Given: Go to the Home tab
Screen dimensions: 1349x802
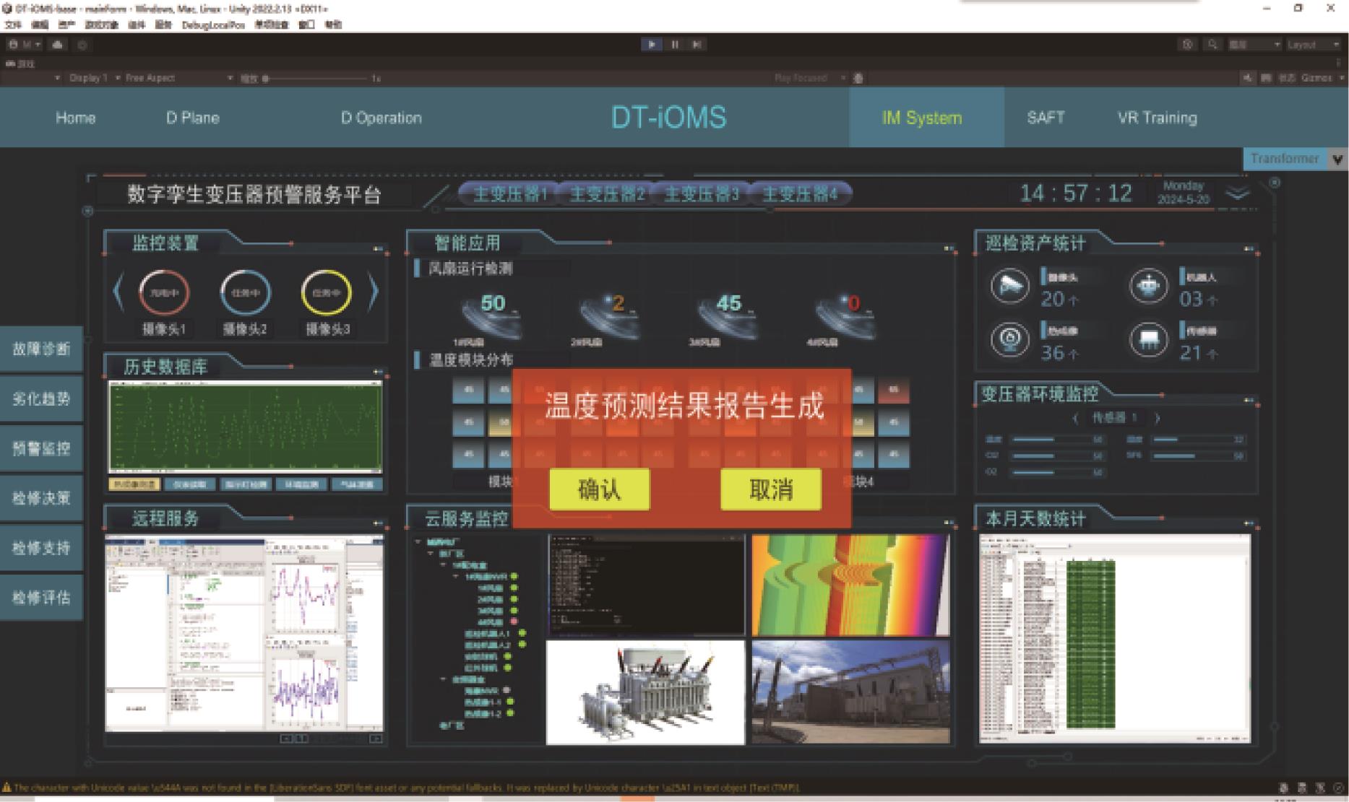Looking at the screenshot, I should tap(76, 118).
